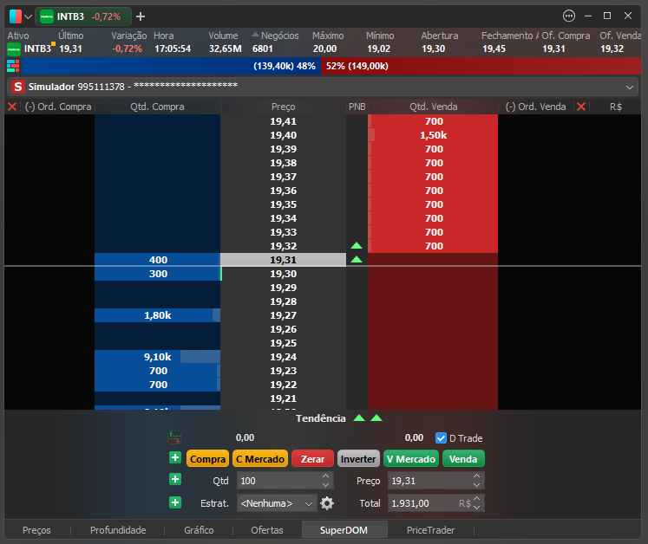The height and width of the screenshot is (544, 648).
Task: Select the SuperDOM tab
Action: tap(344, 530)
